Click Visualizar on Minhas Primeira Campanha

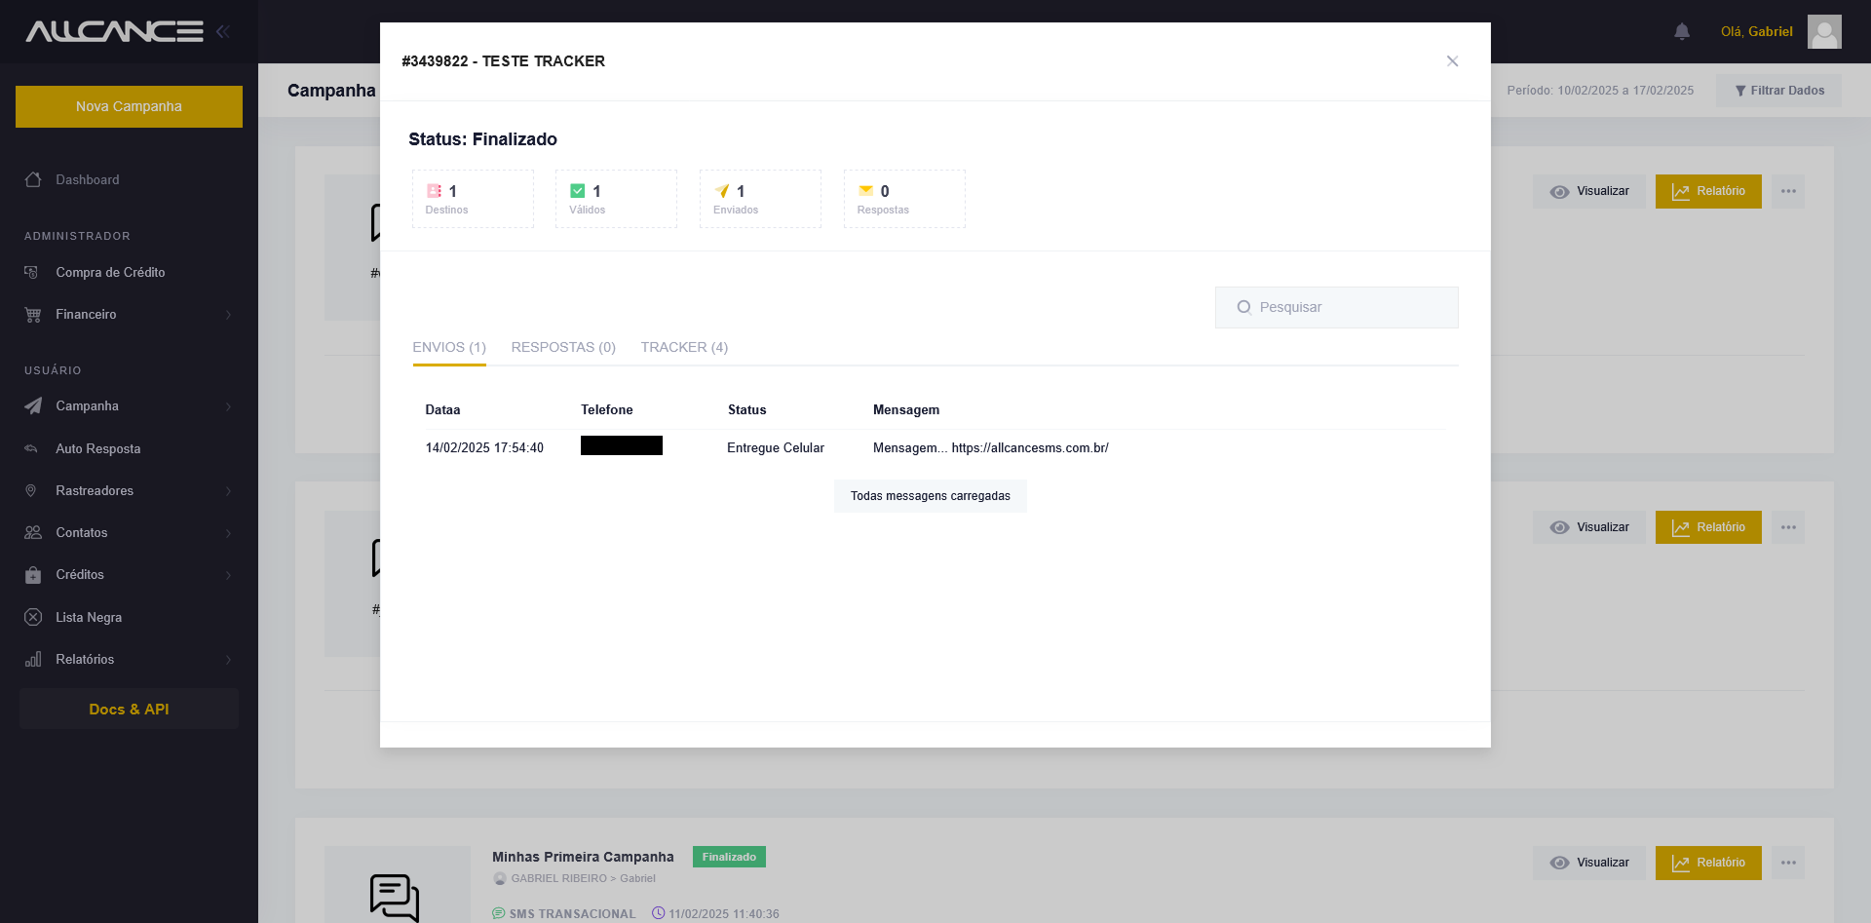[x=1589, y=863]
